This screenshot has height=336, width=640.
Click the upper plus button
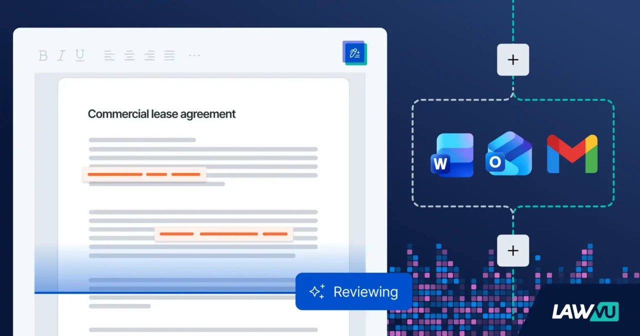click(513, 60)
